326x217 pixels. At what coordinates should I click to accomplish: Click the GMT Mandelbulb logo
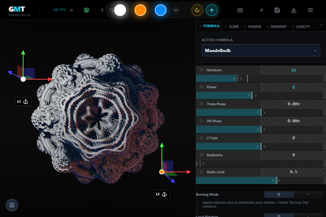click(x=19, y=11)
